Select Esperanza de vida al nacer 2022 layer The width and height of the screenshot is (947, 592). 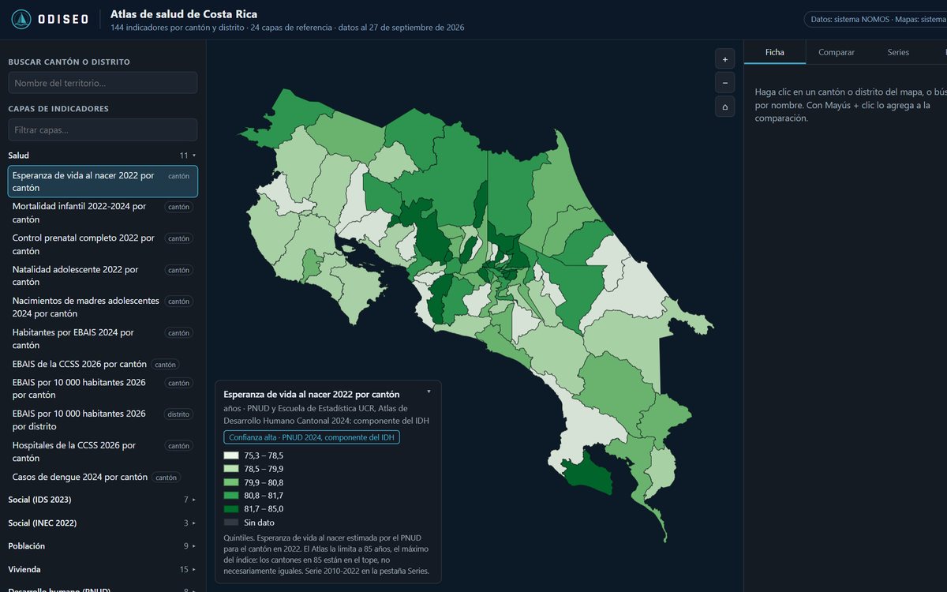103,182
